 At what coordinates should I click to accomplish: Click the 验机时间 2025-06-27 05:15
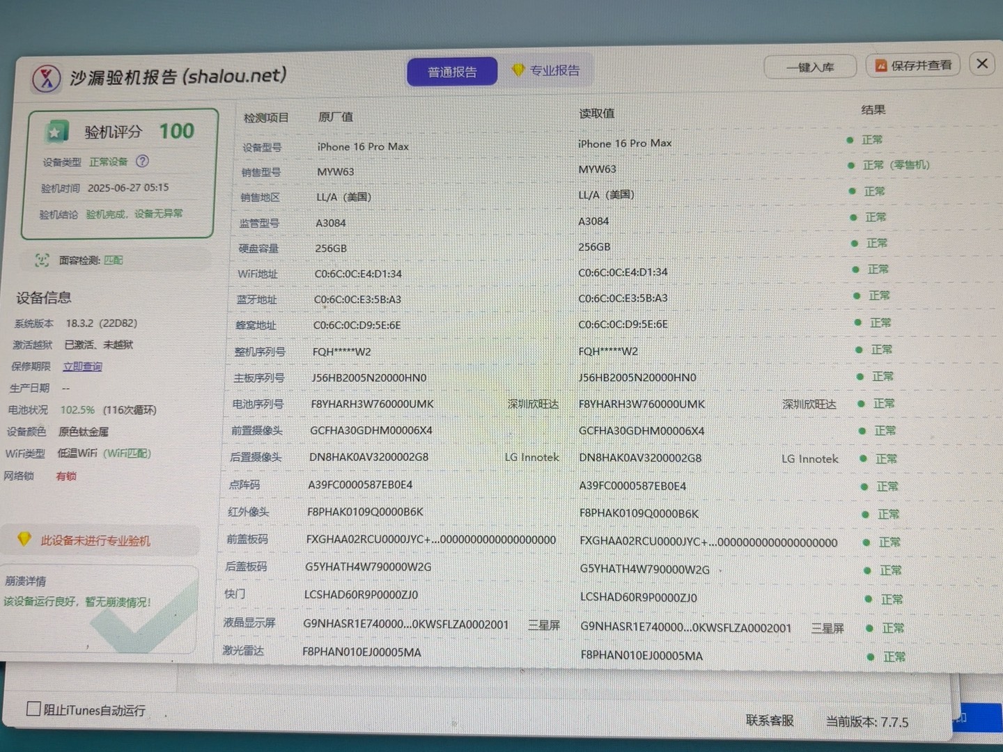coord(127,188)
